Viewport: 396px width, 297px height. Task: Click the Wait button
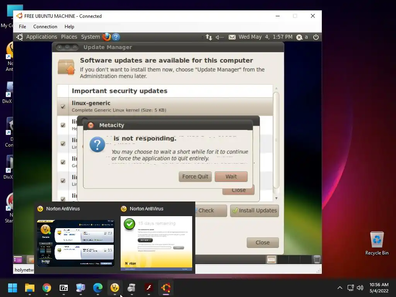231,176
